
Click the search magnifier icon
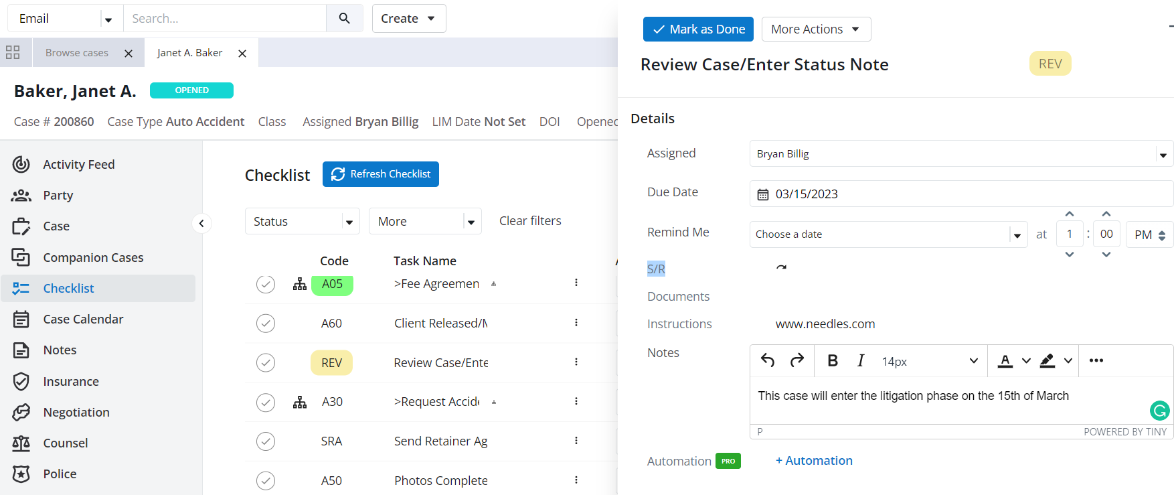click(345, 18)
